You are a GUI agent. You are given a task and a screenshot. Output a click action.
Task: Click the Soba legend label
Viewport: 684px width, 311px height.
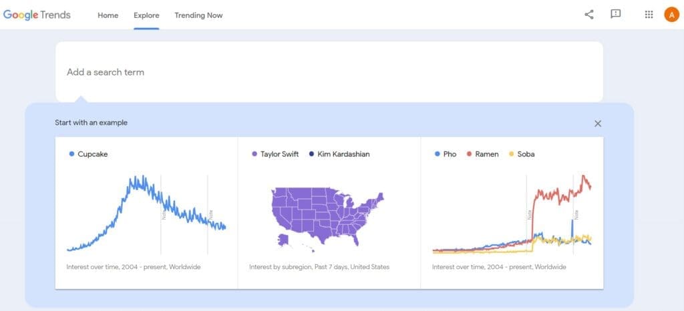point(526,154)
